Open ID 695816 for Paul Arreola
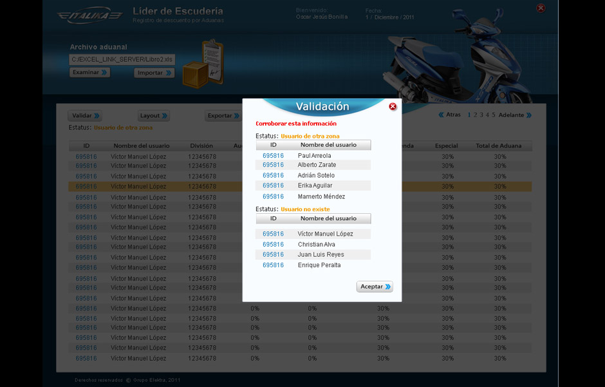The height and width of the screenshot is (387, 605). (x=273, y=155)
